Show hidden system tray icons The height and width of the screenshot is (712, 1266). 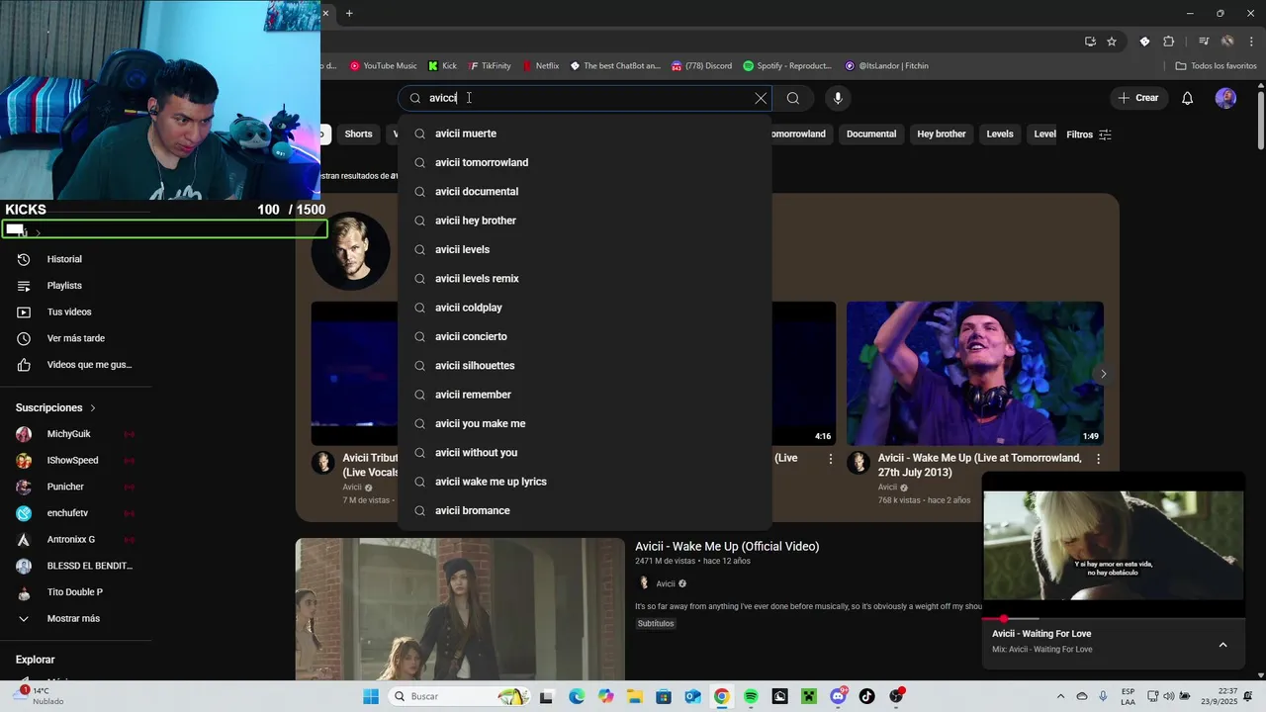point(1060,696)
